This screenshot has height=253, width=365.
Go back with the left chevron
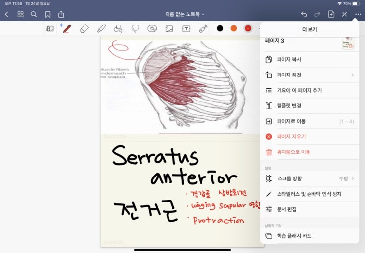tap(6, 14)
